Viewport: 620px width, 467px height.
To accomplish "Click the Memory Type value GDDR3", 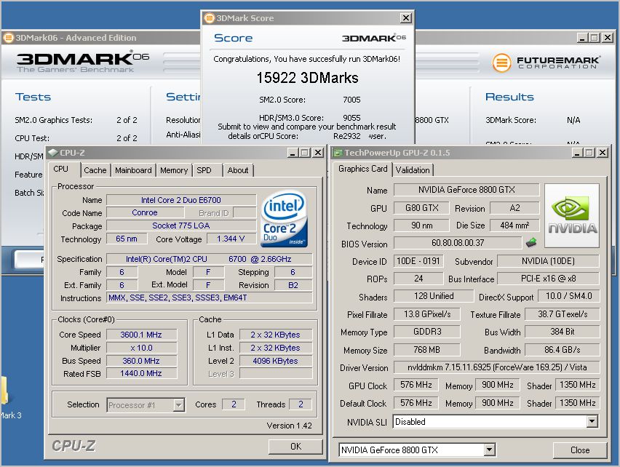I will (426, 332).
